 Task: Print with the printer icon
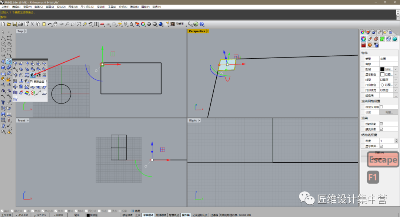(x=21, y=24)
